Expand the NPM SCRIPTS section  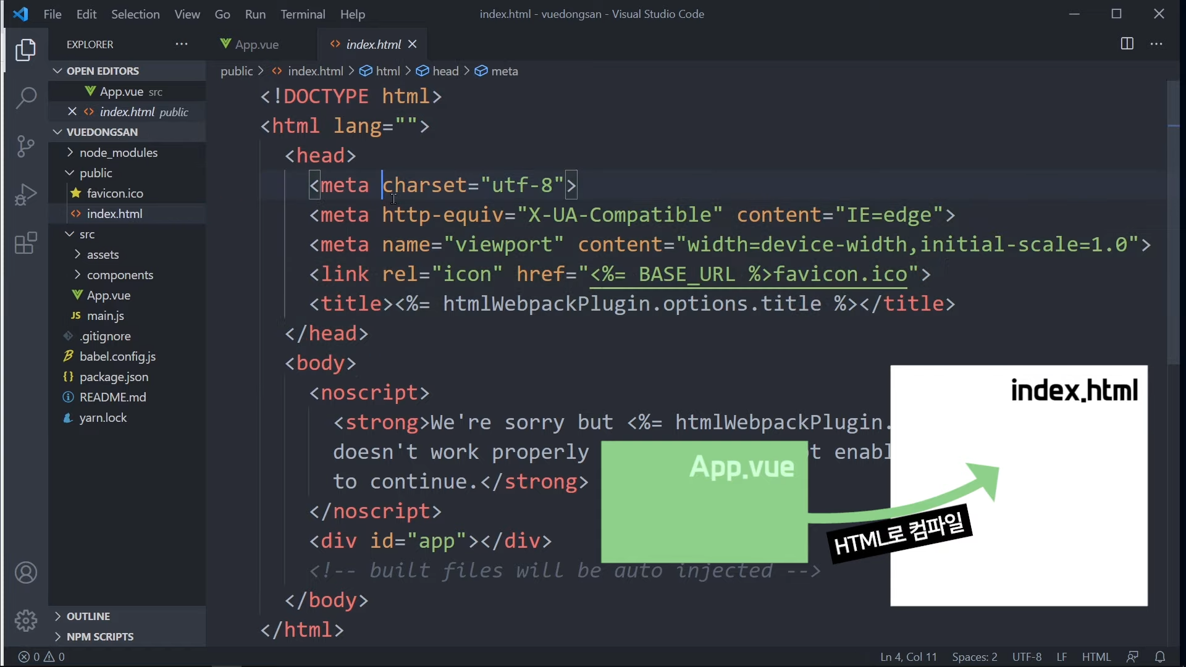click(x=99, y=637)
